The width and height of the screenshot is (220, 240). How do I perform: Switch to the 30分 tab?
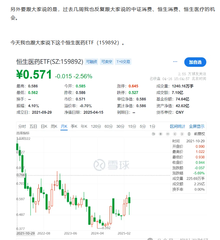coord(121,127)
